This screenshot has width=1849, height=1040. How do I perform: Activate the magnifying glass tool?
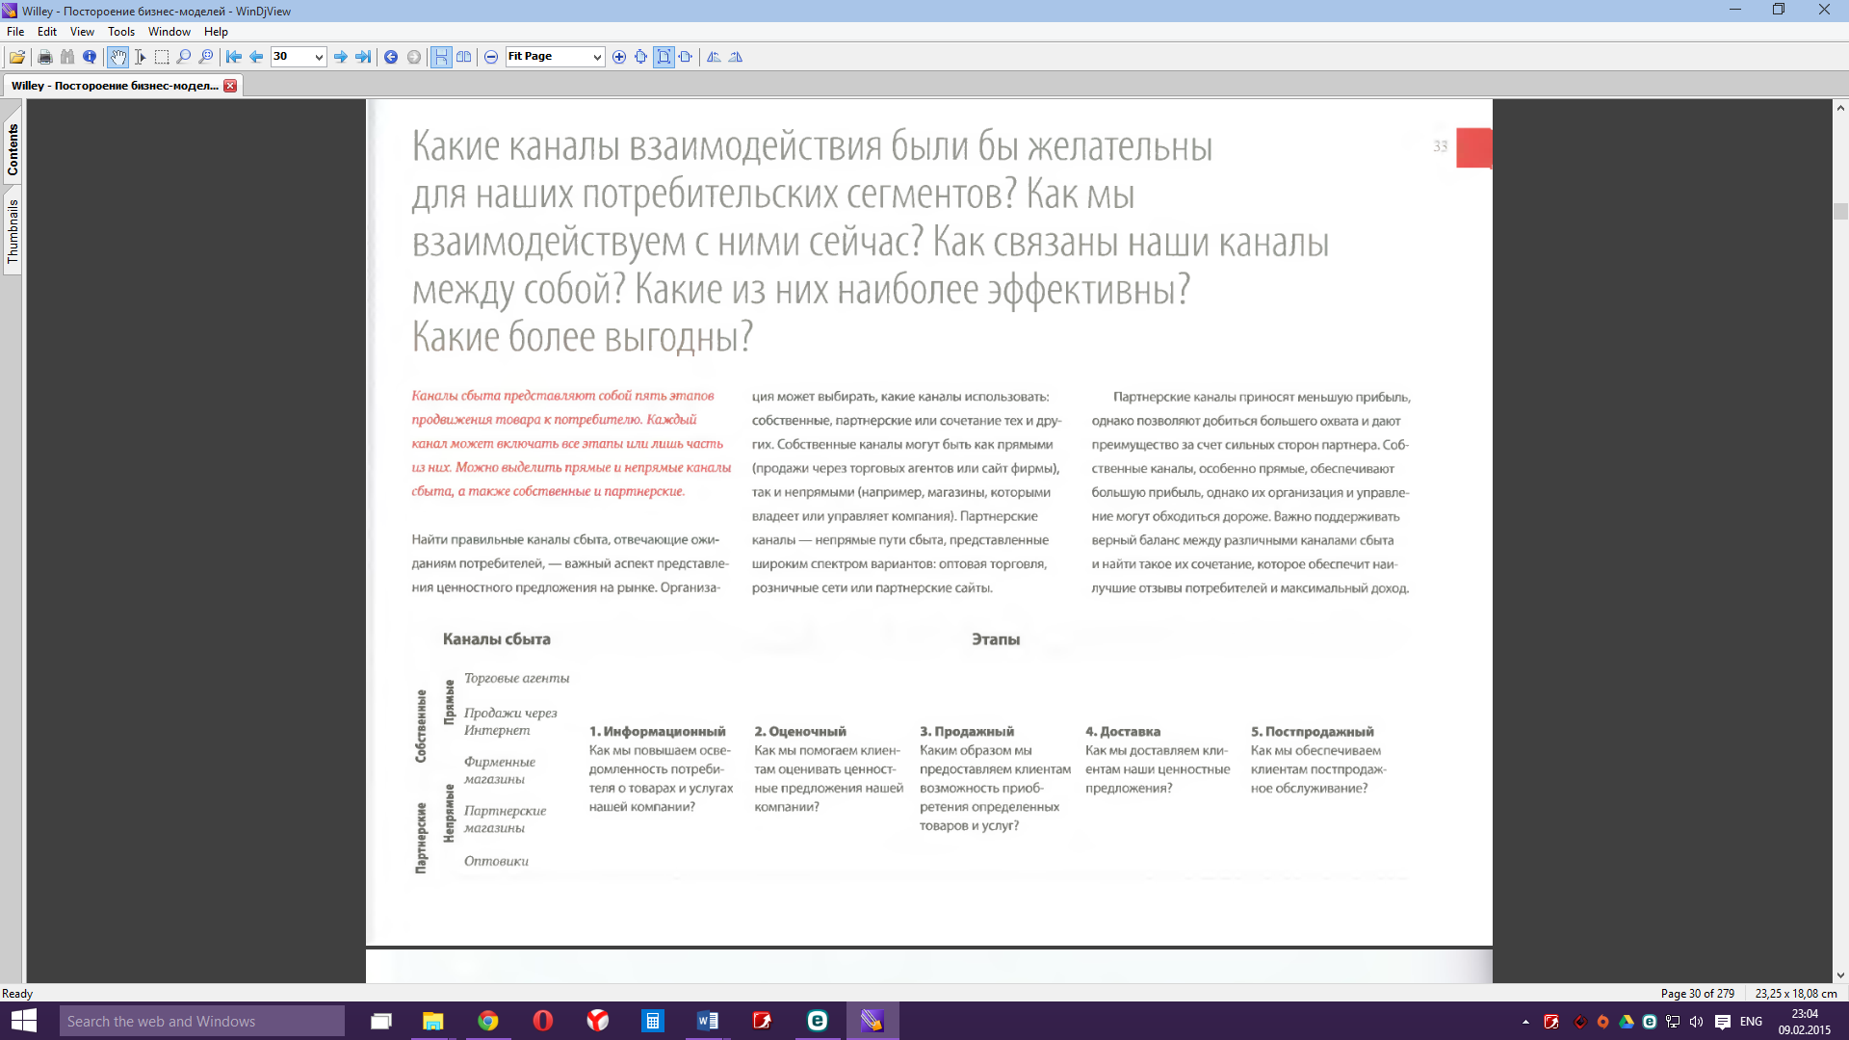tap(184, 57)
